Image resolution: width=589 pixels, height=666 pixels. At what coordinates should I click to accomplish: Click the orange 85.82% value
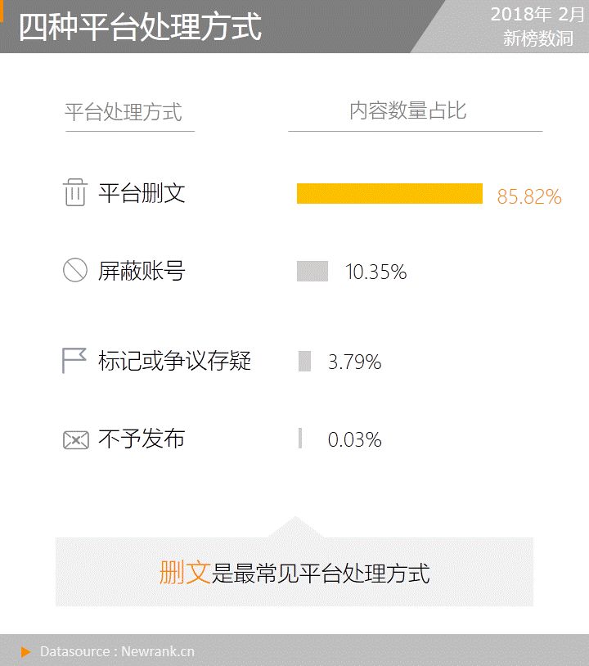(x=529, y=196)
